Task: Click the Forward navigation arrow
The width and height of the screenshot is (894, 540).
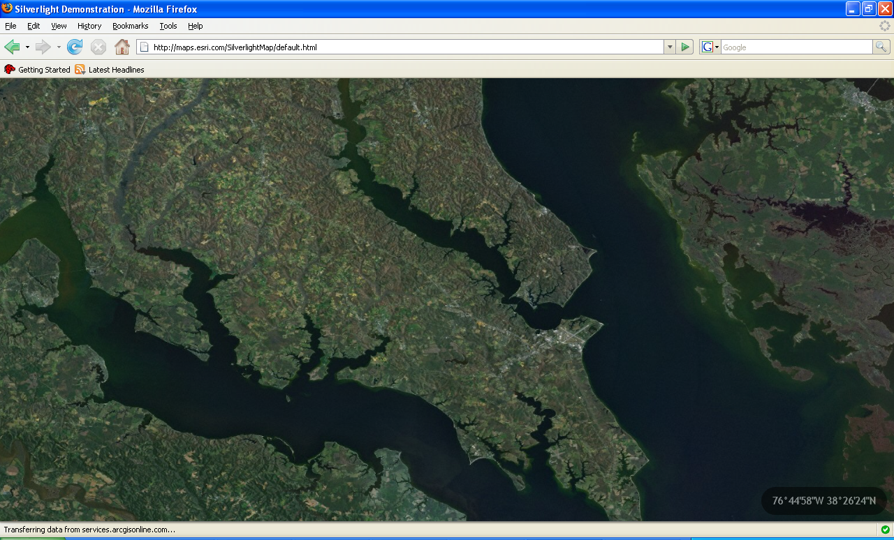Action: 43,47
